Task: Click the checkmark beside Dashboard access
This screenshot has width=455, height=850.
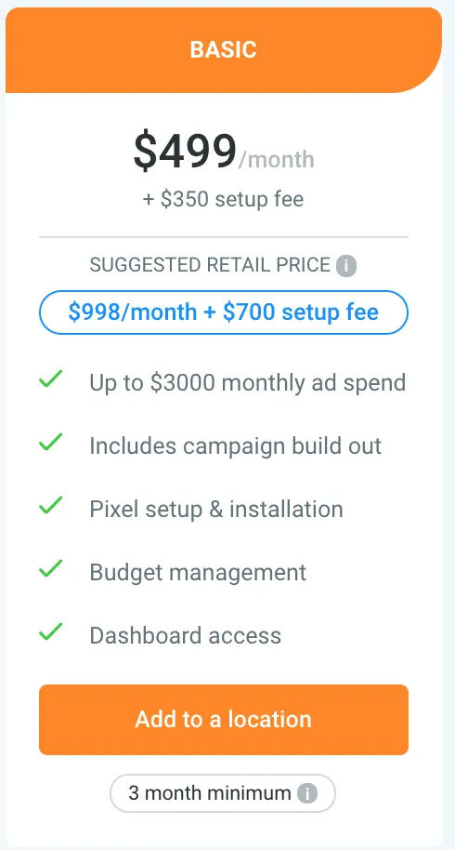Action: [x=51, y=631]
